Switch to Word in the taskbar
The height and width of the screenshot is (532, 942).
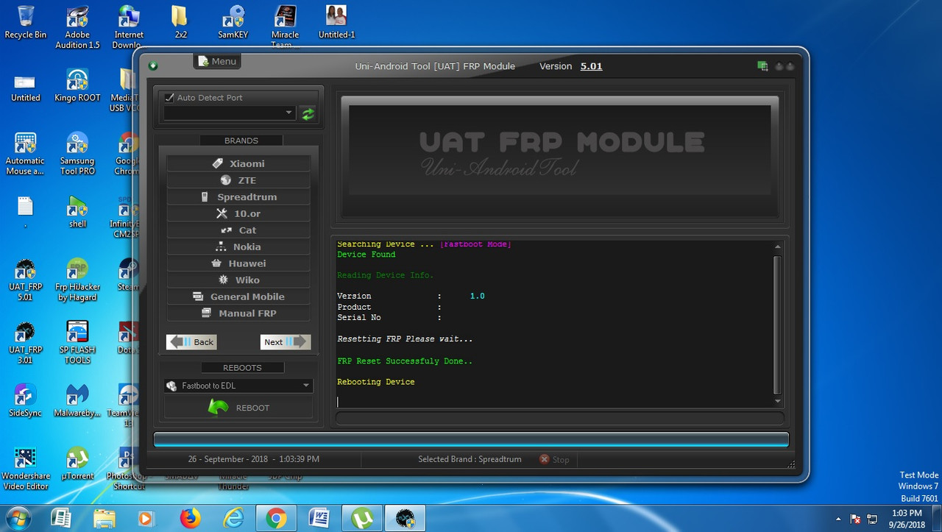click(319, 519)
